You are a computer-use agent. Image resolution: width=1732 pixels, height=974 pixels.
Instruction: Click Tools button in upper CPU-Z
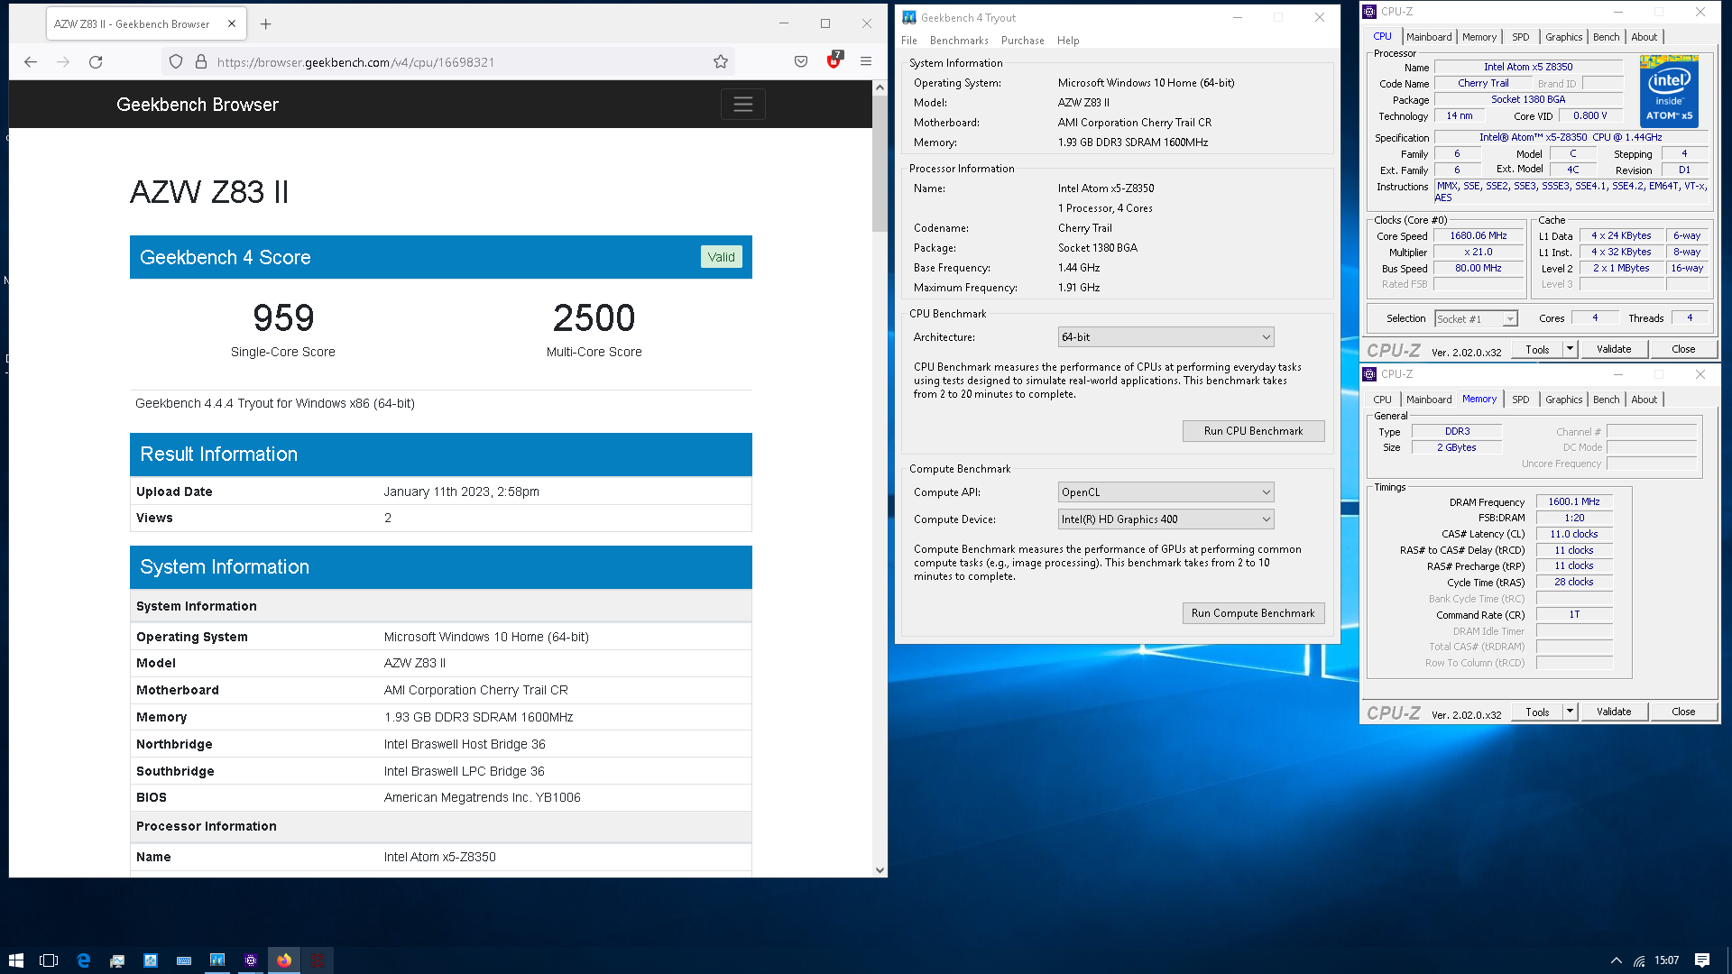coord(1537,349)
